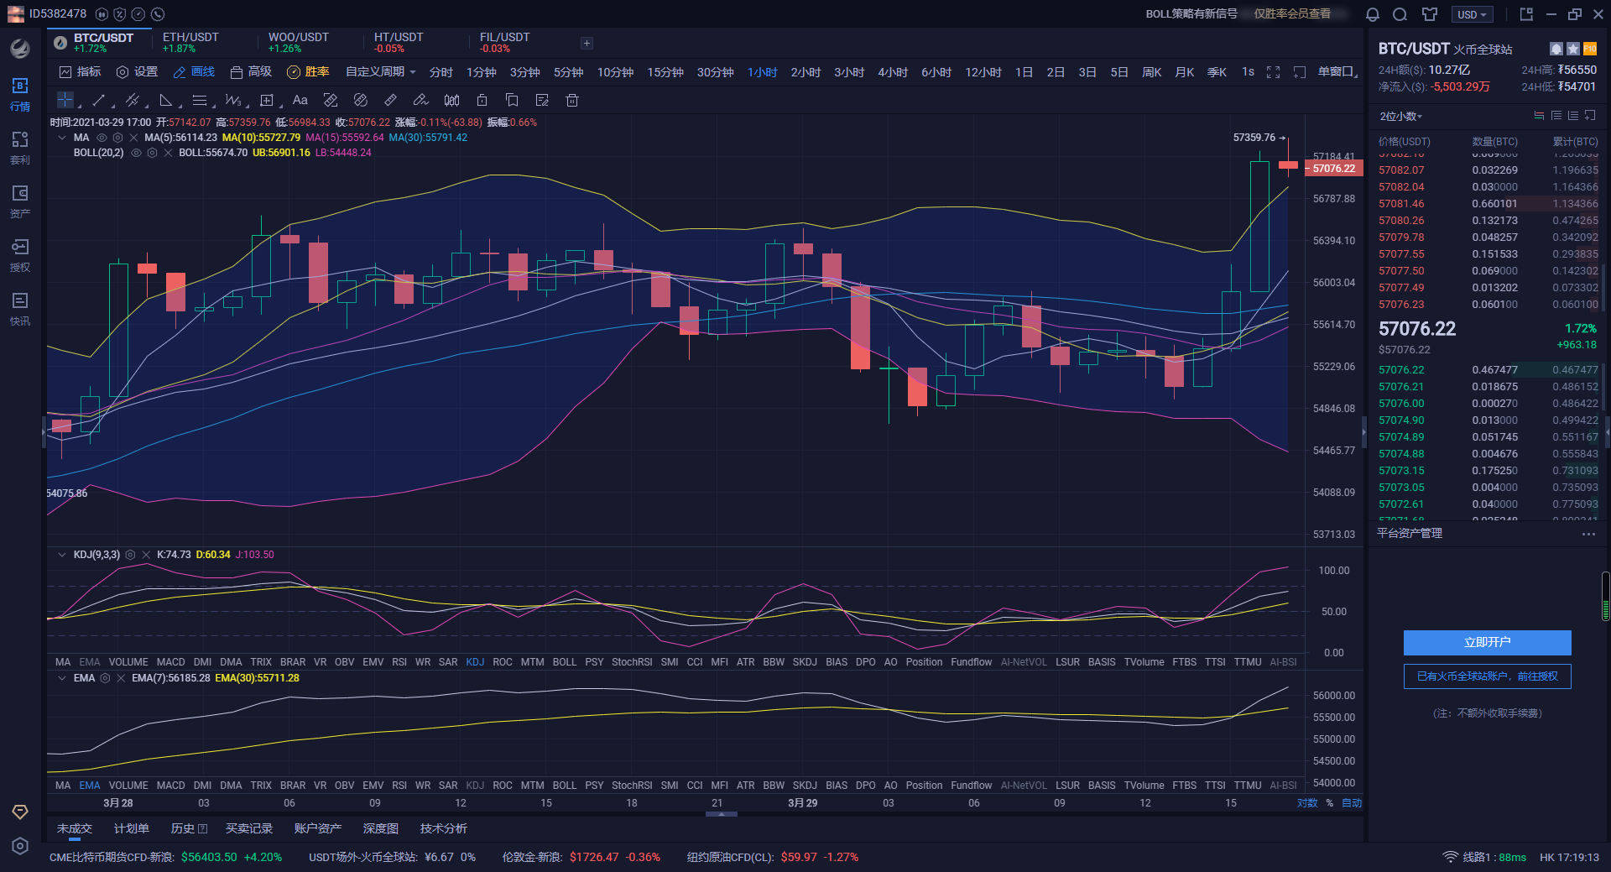Show both buy and sell order book view
This screenshot has width=1611, height=872.
coord(1539,116)
